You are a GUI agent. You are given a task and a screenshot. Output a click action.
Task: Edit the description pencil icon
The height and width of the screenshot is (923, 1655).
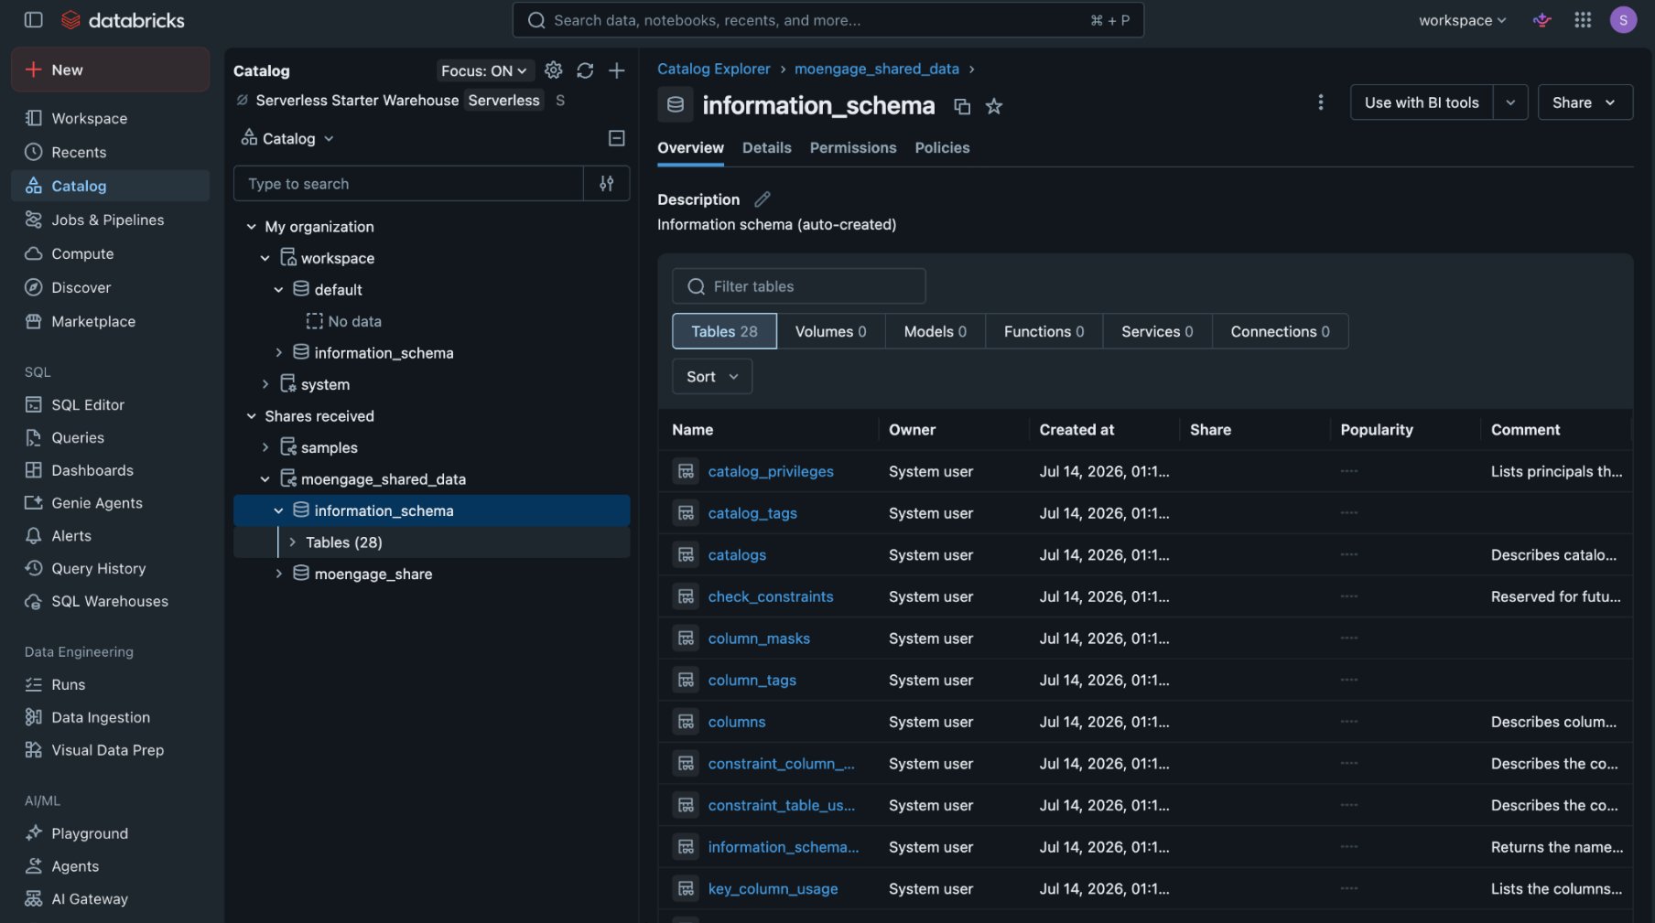[762, 199]
